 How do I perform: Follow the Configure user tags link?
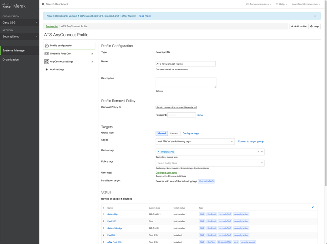166,173
